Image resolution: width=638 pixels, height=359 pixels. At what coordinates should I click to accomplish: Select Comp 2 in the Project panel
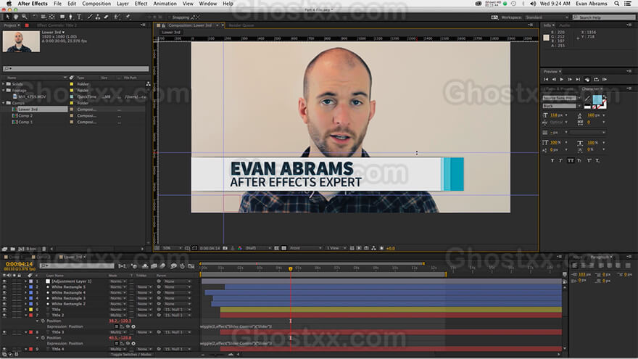pos(25,115)
